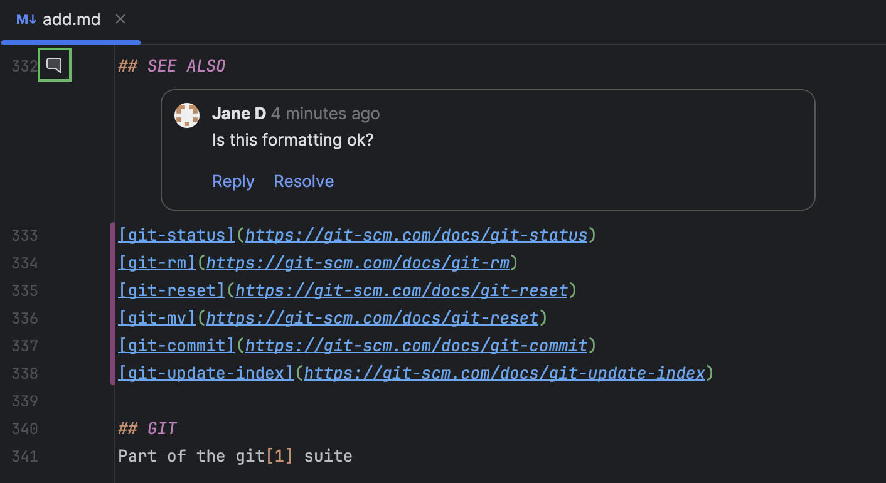Screen dimensions: 886x483
Task: Follow the git-rm documentation link
Action: [x=156, y=262]
